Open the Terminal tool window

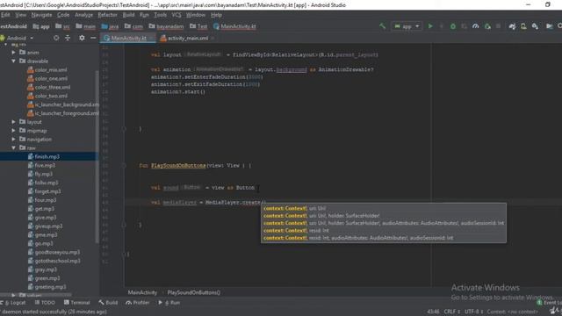point(76,303)
